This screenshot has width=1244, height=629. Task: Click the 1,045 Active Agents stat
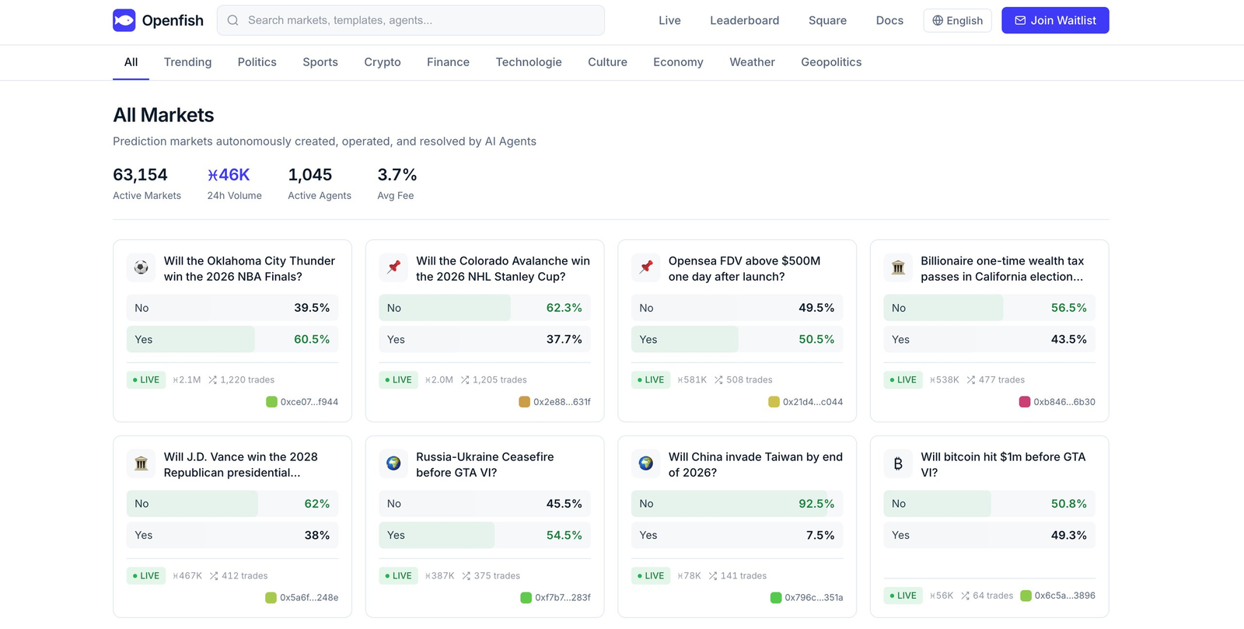pyautogui.click(x=320, y=184)
